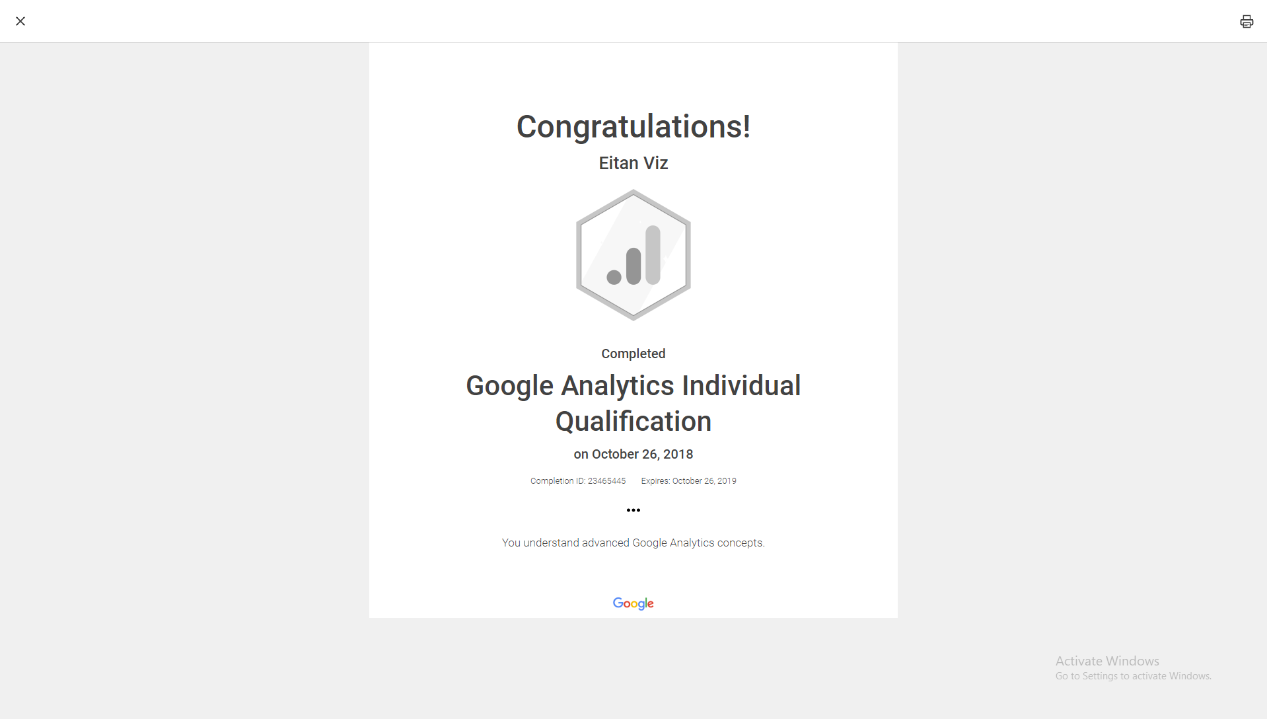
Task: Click the medium bar in Analytics logo
Action: [633, 266]
